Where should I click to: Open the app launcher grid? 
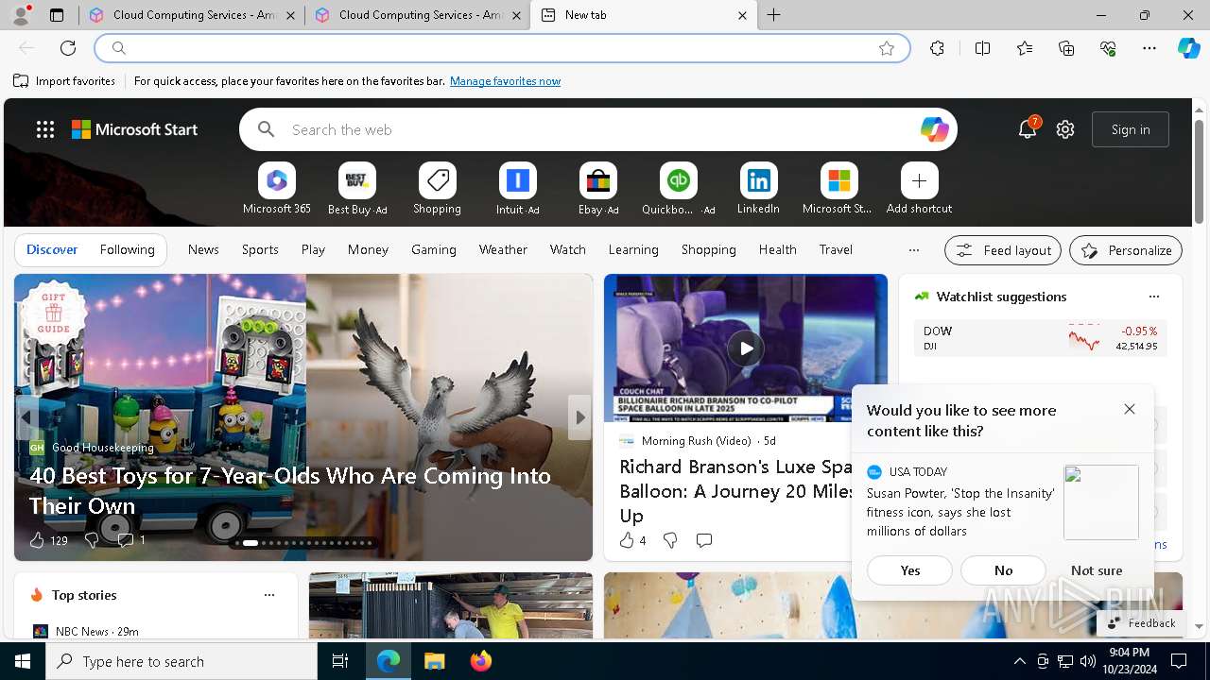tap(45, 129)
